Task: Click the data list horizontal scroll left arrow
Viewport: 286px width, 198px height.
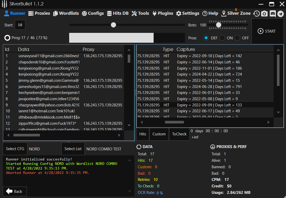Action: coord(8,135)
